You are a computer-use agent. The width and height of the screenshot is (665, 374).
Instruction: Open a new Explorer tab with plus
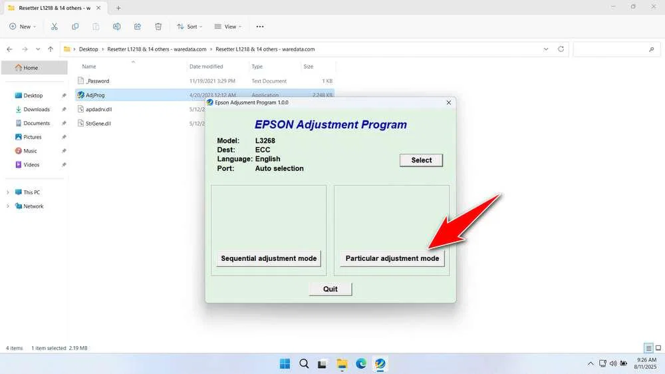[x=118, y=7]
